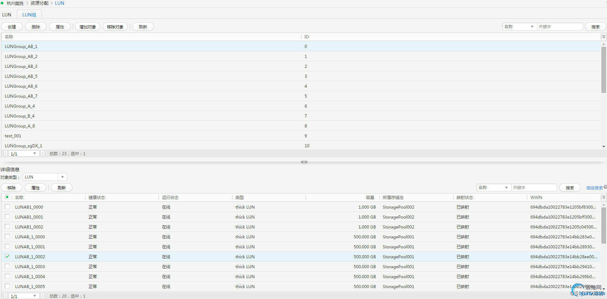Toggle select-all checkbox in LUN table header
This screenshot has height=299, width=607.
click(7, 197)
